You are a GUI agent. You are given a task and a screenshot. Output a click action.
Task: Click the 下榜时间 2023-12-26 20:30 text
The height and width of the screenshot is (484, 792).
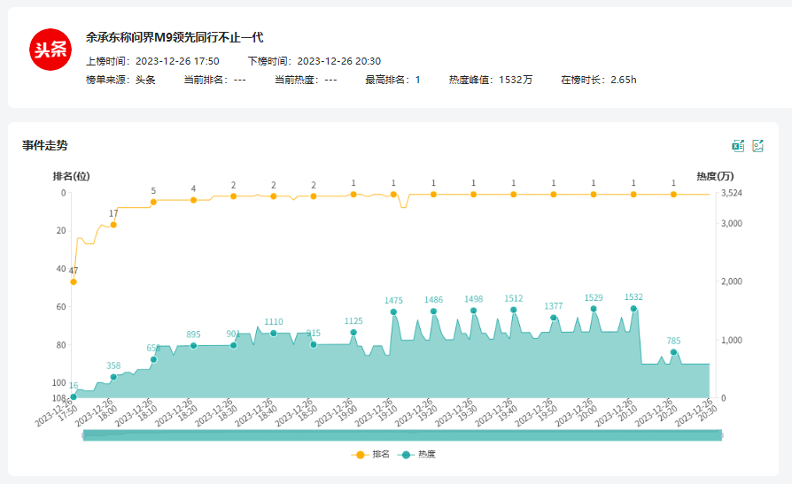tap(314, 61)
